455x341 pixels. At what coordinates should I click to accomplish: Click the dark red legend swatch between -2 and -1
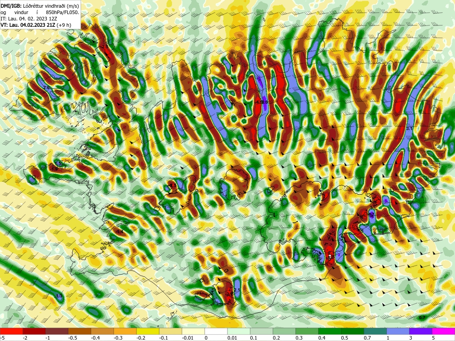click(x=34, y=331)
